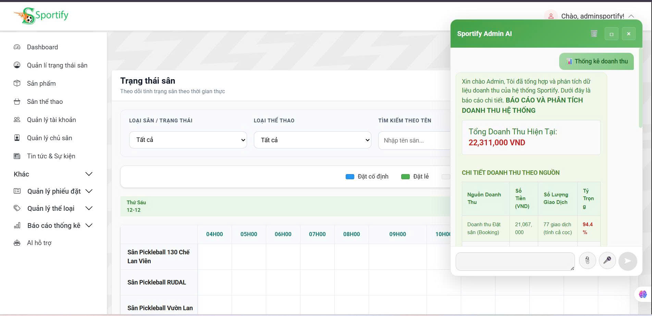Toggle the Đặt cố định legend filter

coord(349,176)
